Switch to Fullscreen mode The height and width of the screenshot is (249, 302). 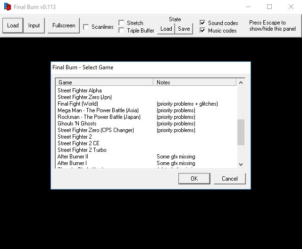coord(64,25)
